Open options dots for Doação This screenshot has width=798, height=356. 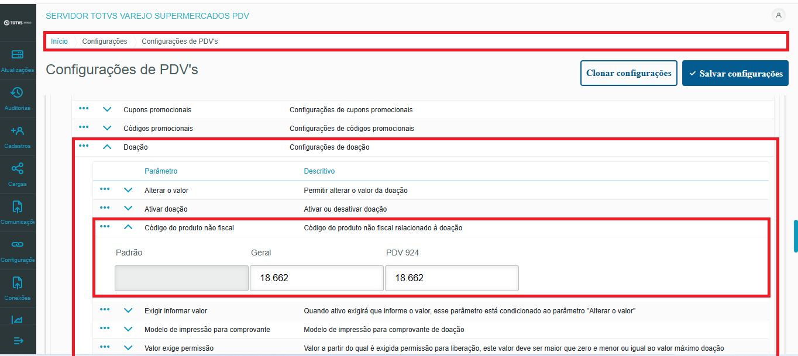[x=84, y=146]
